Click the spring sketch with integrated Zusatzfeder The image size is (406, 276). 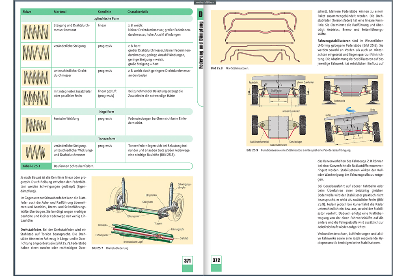pyautogui.click(x=36, y=98)
